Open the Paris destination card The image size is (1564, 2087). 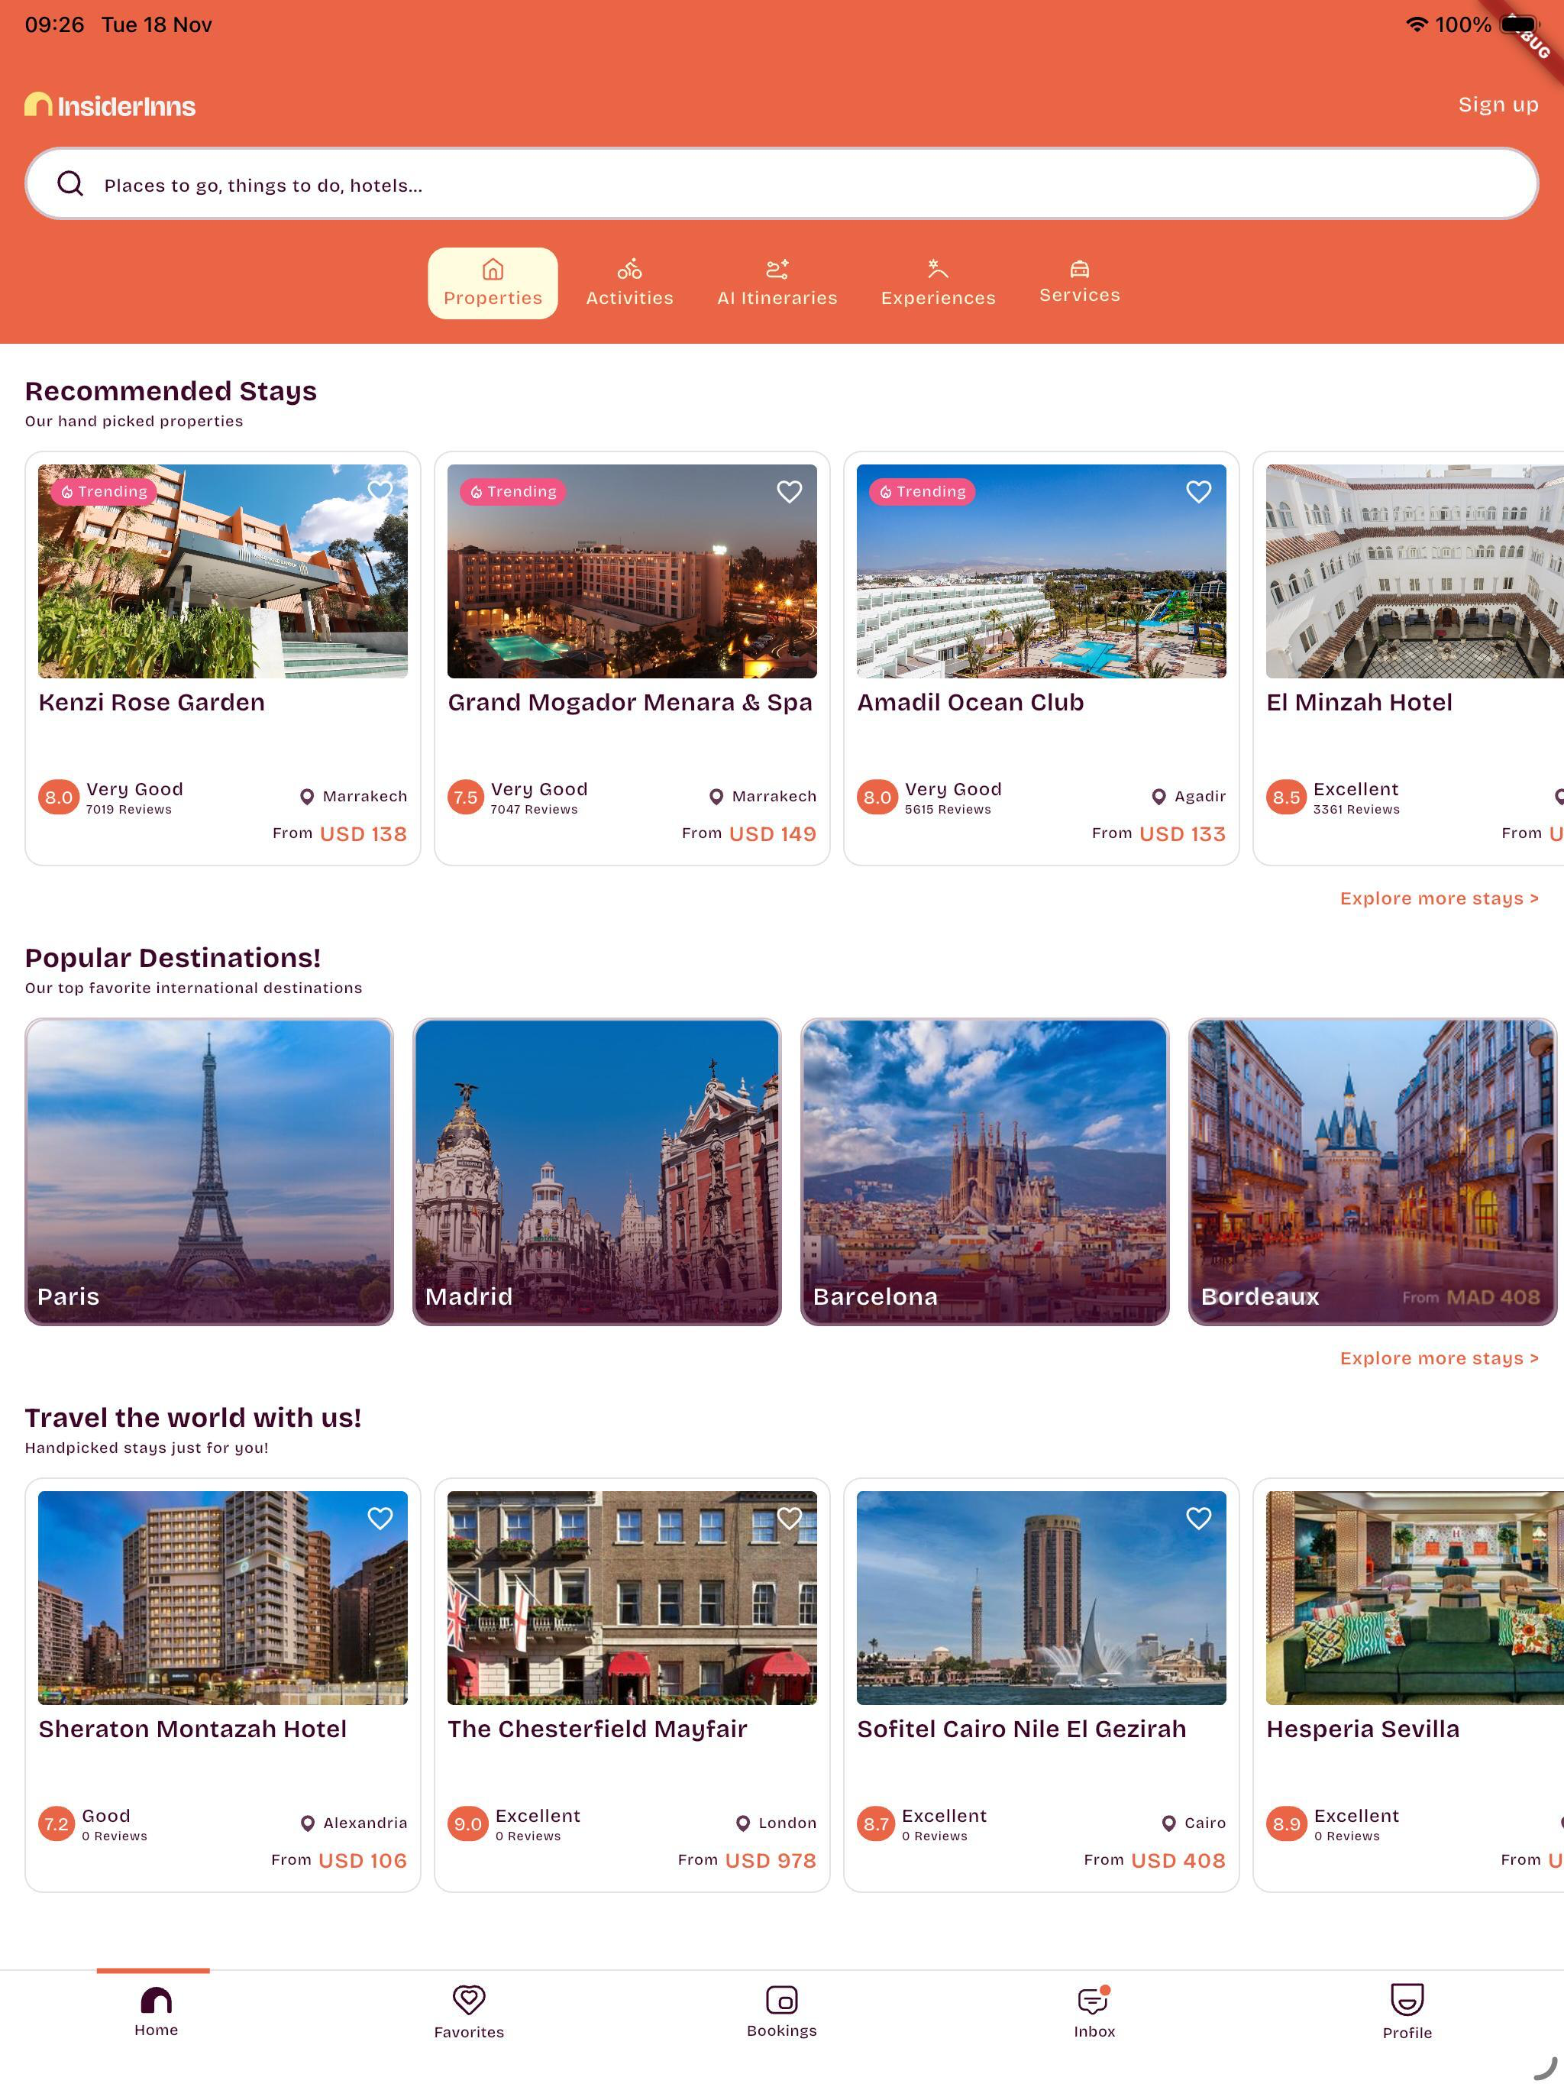(x=209, y=1172)
